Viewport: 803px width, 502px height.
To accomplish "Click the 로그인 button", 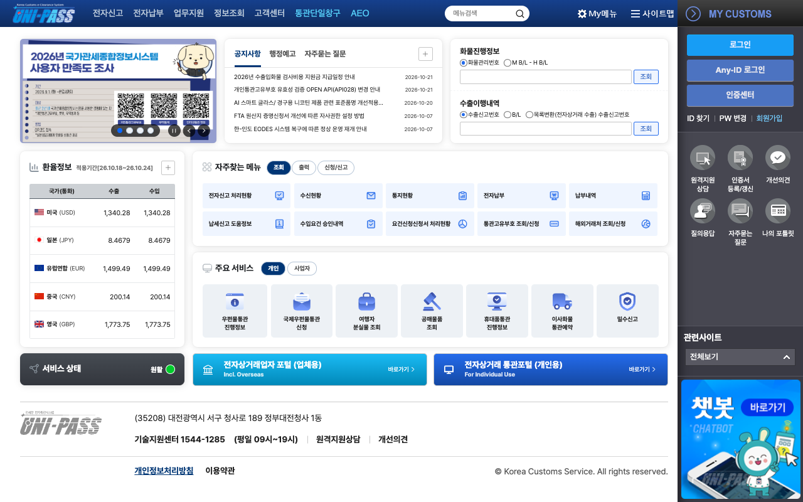I will point(740,45).
